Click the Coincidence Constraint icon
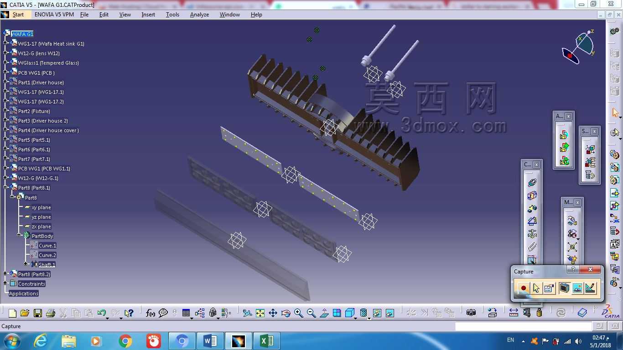Viewport: 623px width, 350px height. tap(532, 182)
